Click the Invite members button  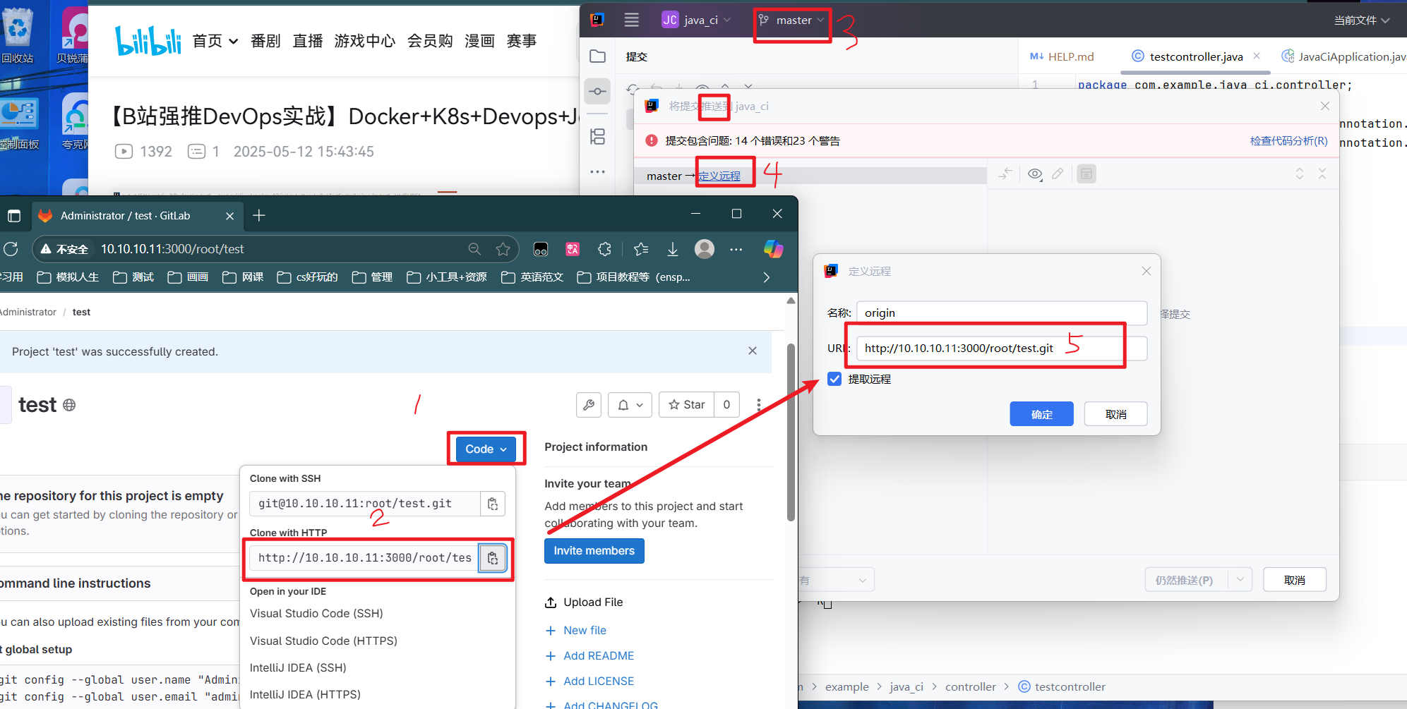594,550
